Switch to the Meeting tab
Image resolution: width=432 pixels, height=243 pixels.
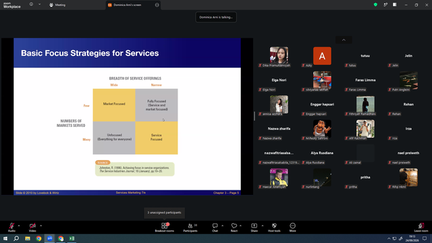click(x=57, y=5)
